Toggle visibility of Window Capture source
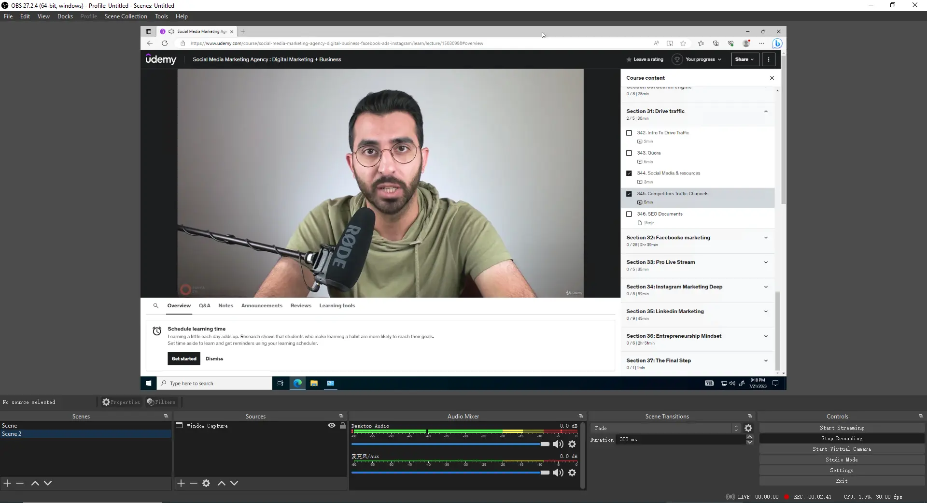927x503 pixels. pyautogui.click(x=332, y=426)
